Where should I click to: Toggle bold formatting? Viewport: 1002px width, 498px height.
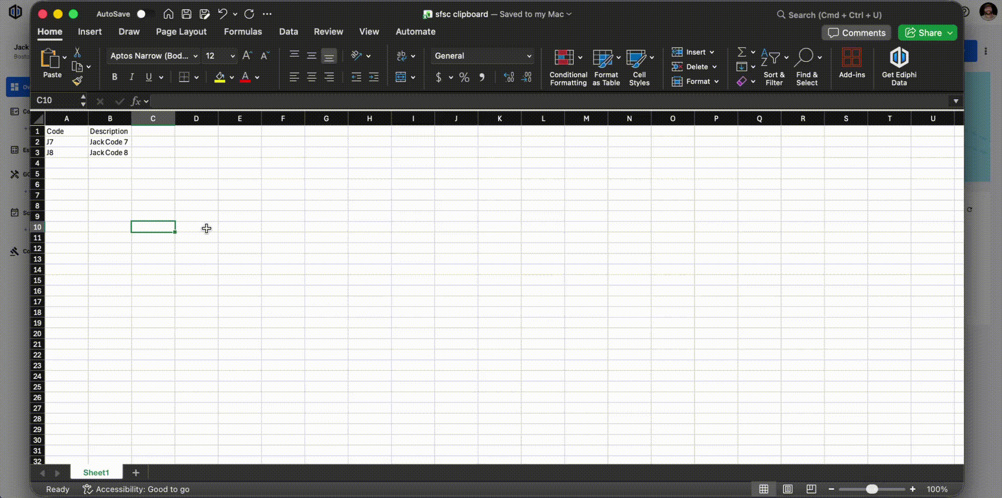(x=114, y=77)
